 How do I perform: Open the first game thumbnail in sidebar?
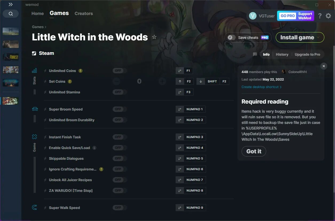(11, 31)
